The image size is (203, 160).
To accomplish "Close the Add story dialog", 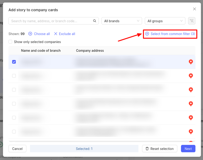I will pos(195,9).
